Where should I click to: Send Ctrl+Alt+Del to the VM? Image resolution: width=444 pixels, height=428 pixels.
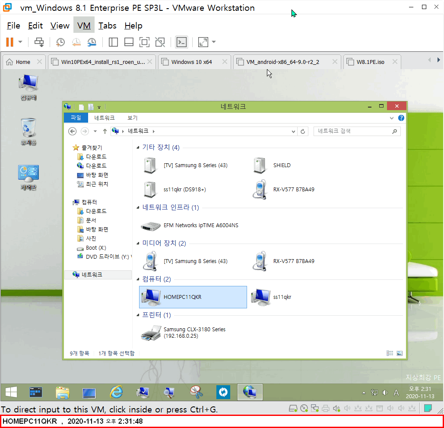click(39, 42)
